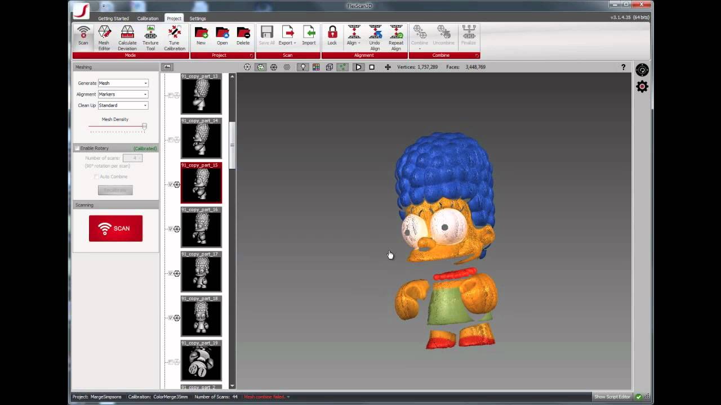Click the Undo Align icon
Image resolution: width=721 pixels, height=405 pixels.
pyautogui.click(x=375, y=32)
